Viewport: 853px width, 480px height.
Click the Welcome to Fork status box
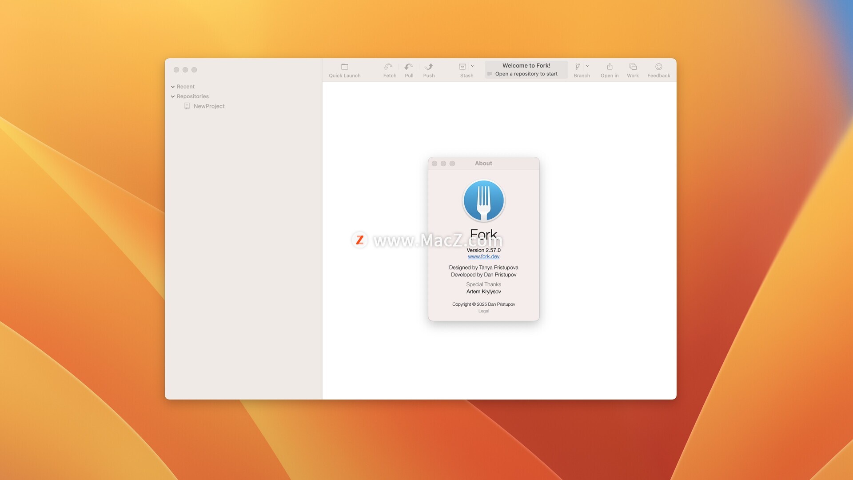click(526, 70)
